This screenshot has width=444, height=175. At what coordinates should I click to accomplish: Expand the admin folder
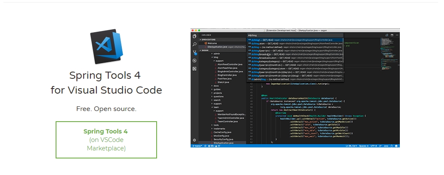(216, 54)
